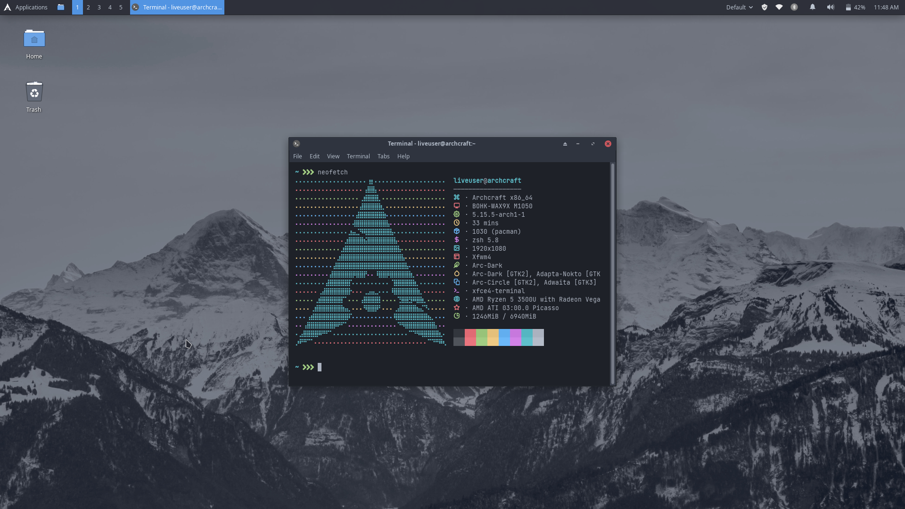The width and height of the screenshot is (905, 509).
Task: Open the Trash desktop icon
Action: coord(34,93)
